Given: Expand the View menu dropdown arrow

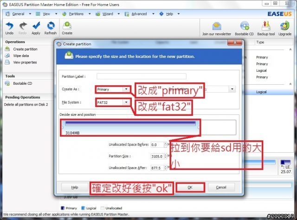Looking at the screenshot, I should (56, 14).
